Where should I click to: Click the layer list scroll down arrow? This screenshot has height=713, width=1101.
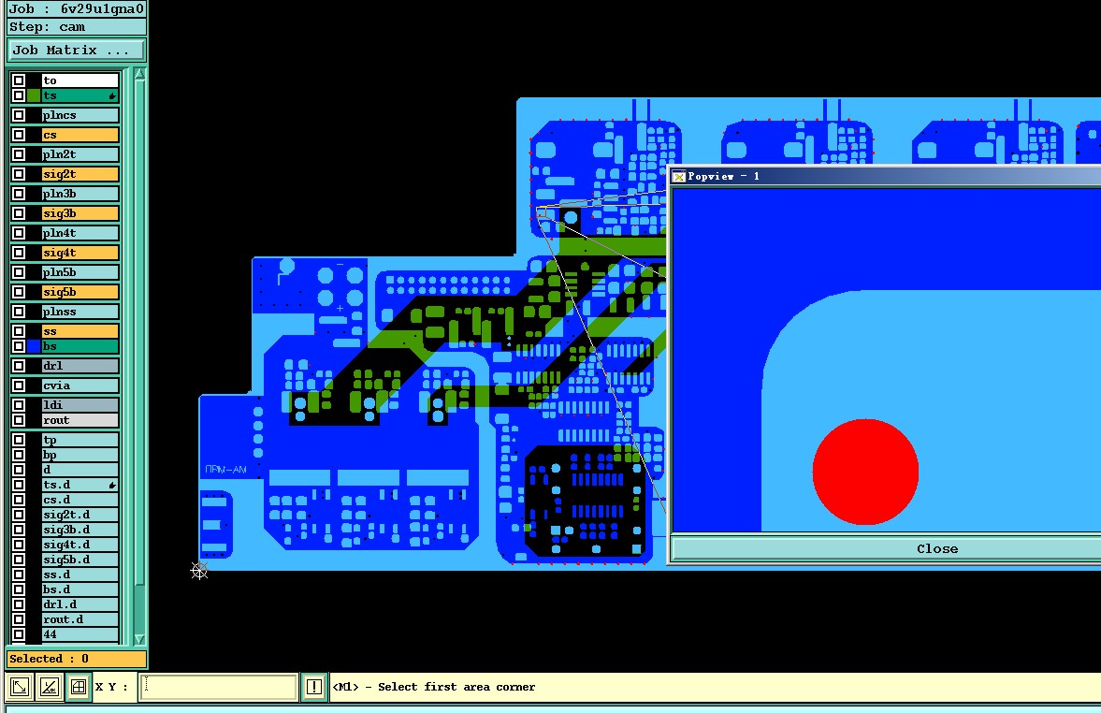tap(139, 638)
